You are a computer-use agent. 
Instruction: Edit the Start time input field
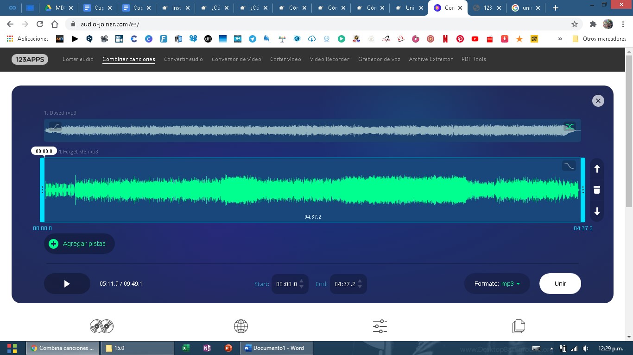[x=287, y=284]
